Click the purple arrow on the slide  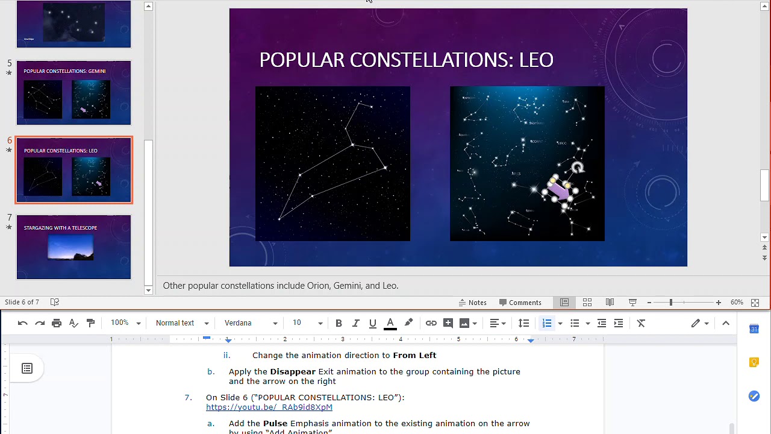[x=560, y=192]
